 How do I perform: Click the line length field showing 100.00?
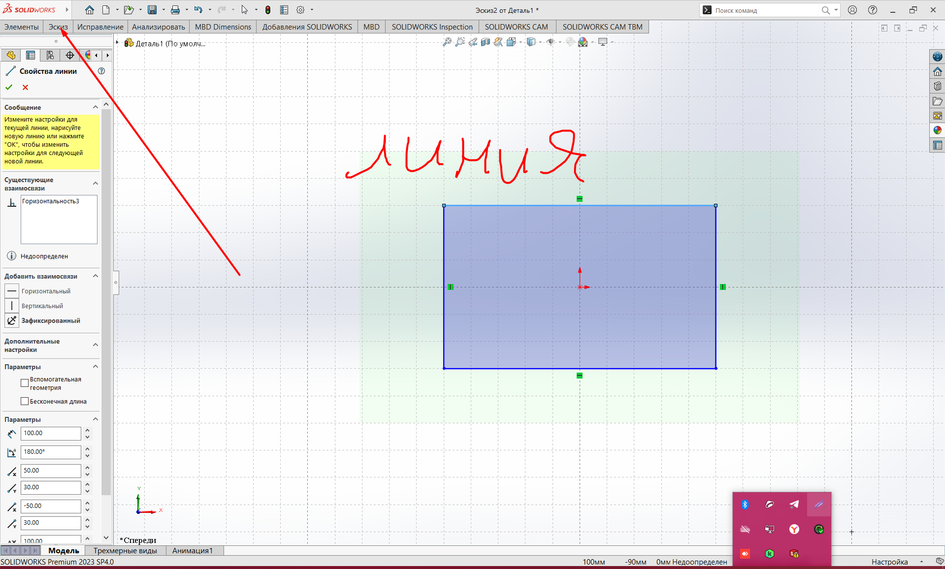(51, 433)
